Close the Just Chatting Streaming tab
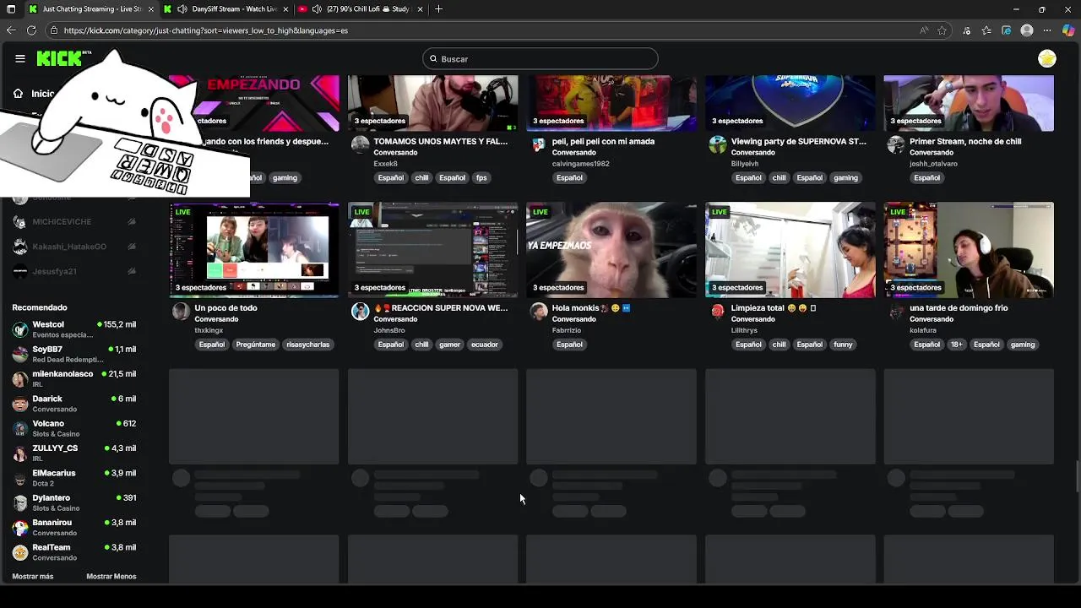This screenshot has height=608, width=1081. (x=151, y=9)
